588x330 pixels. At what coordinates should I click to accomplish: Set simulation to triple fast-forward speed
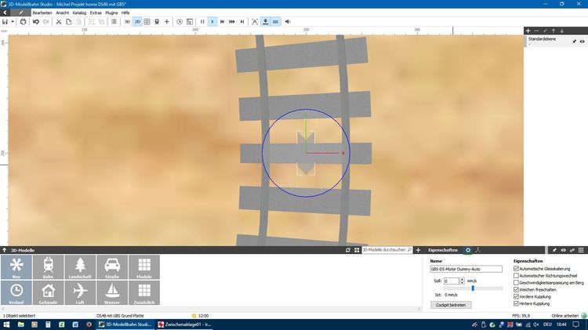click(x=232, y=22)
